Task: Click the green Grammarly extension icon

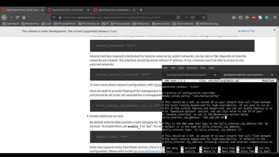Action: point(267,17)
